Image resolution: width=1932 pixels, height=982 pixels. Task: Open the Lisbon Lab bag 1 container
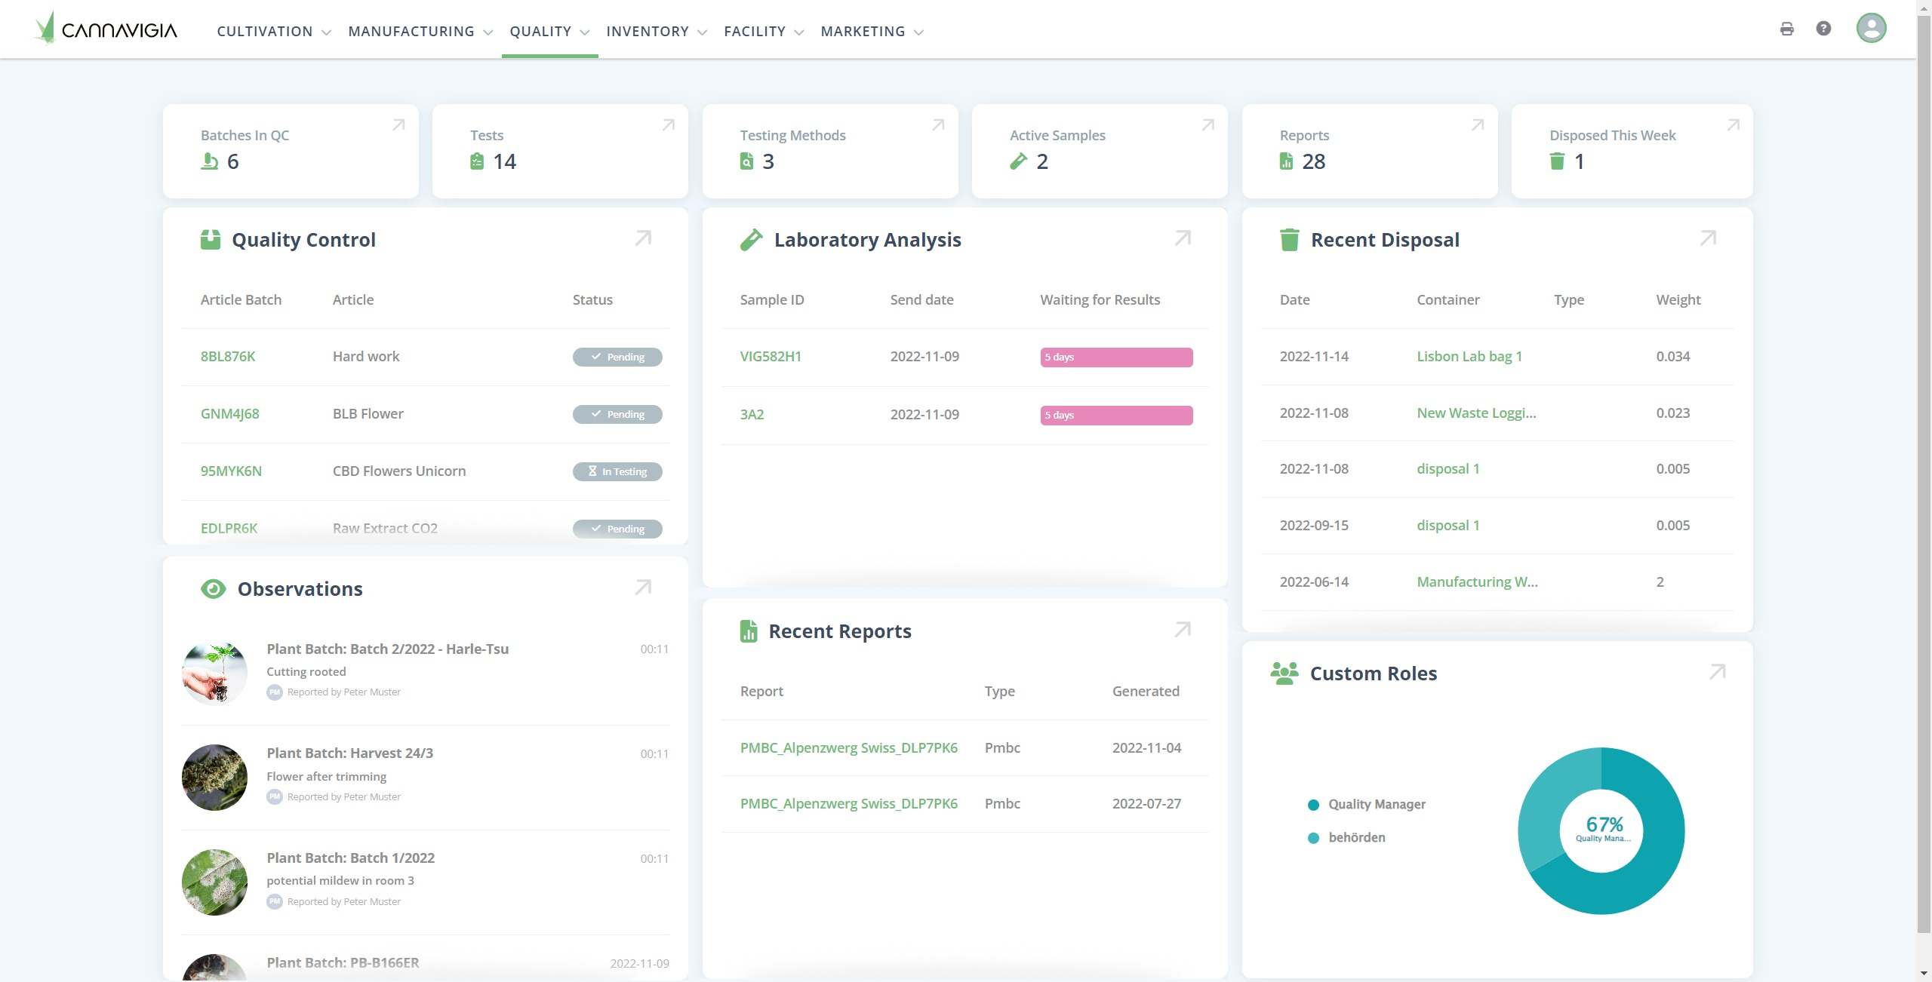point(1469,357)
